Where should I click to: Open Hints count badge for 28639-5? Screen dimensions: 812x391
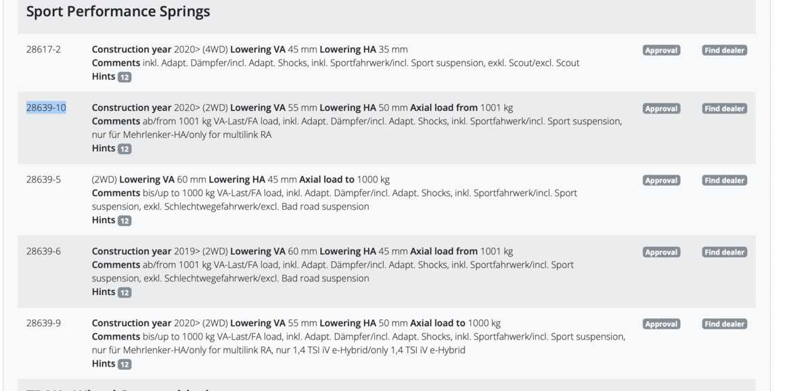125,221
